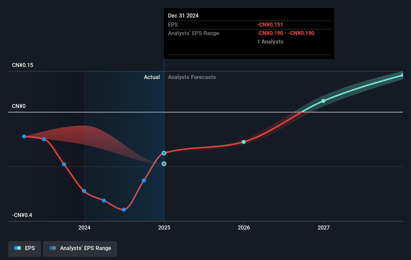Click the 'Analysts Forecasts' region label
The image size is (411, 260).
click(192, 77)
